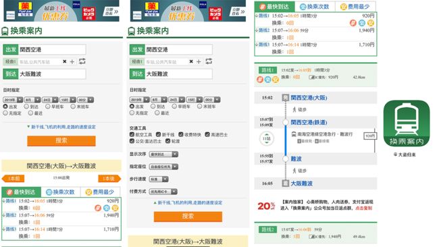
Task: Switch to 费用最少 tab on right screen
Action: pos(355,7)
